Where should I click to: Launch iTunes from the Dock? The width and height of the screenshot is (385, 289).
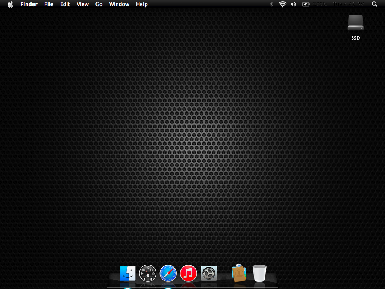coord(188,273)
